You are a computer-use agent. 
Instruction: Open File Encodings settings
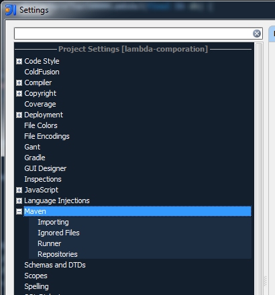[47, 136]
